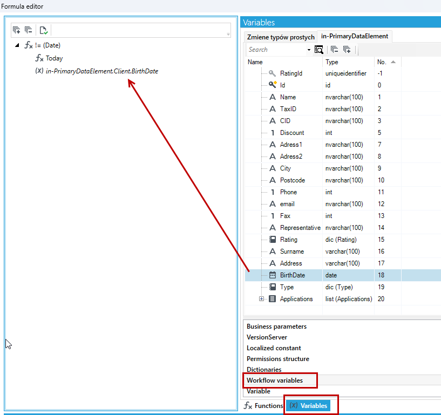Click the number icon beside Discount
The width and height of the screenshot is (441, 415).
[273, 133]
